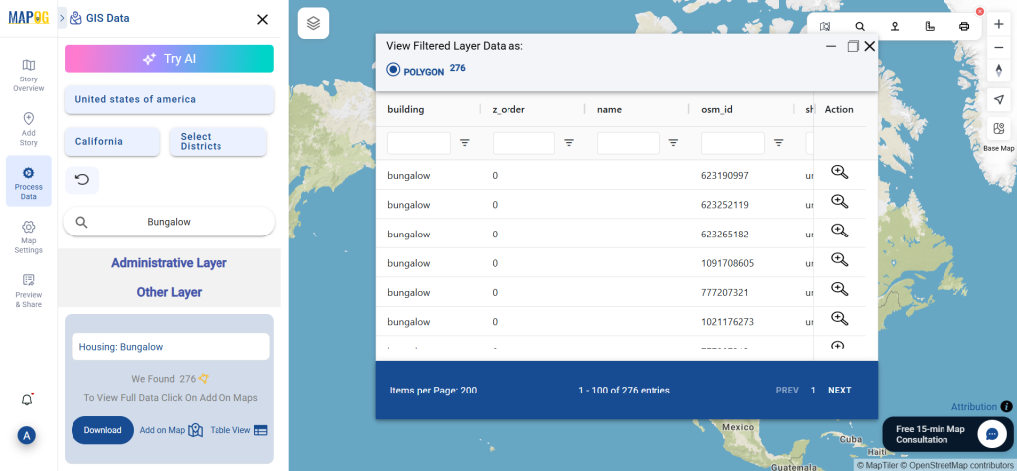1017x471 pixels.
Task: Zoom to feature with osm_id 777207321
Action: 840,289
